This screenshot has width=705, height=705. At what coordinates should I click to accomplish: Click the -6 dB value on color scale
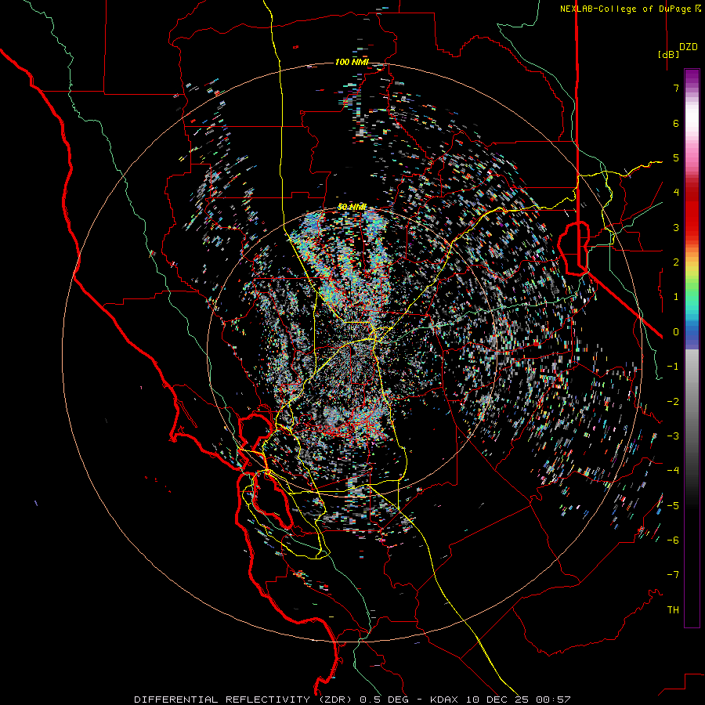(673, 540)
